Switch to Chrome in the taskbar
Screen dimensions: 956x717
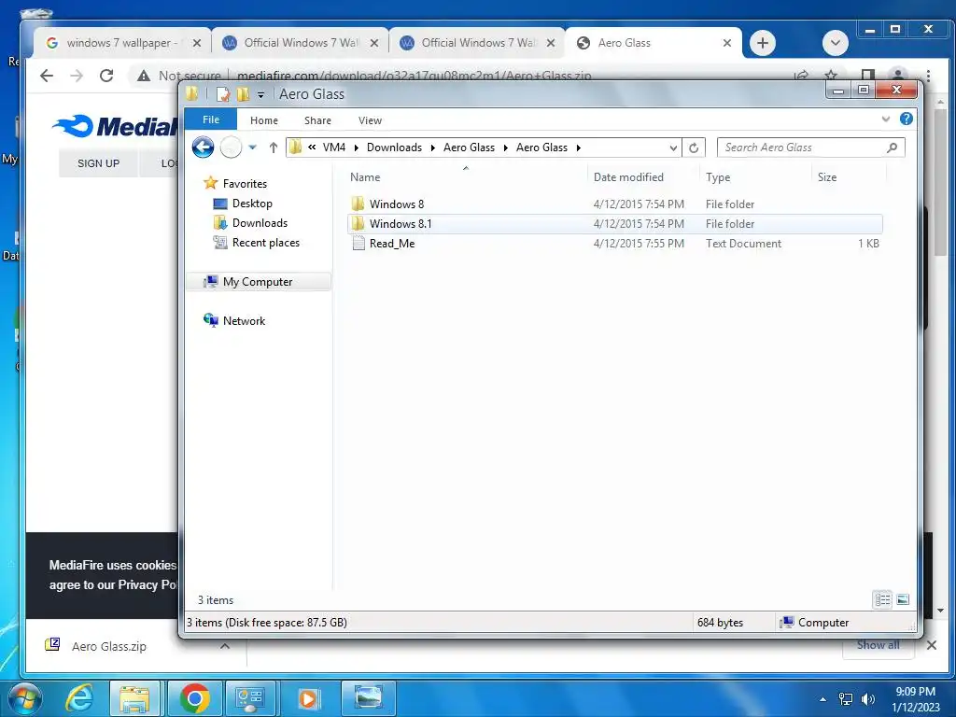pos(194,698)
